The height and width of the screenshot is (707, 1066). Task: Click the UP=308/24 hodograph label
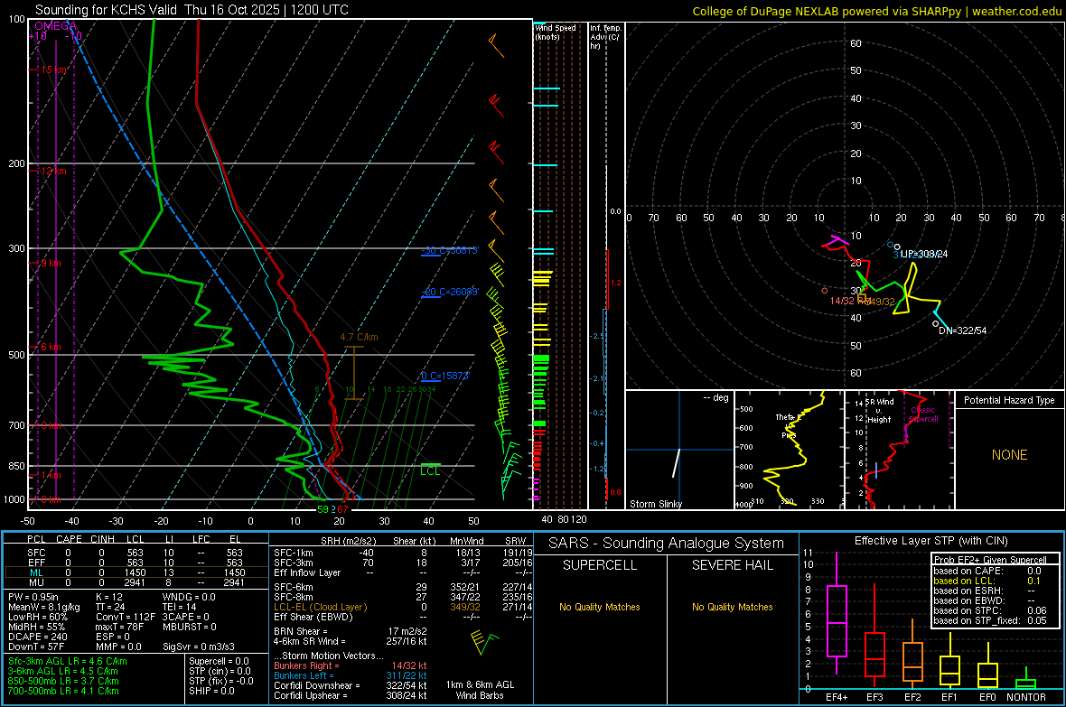pyautogui.click(x=924, y=254)
